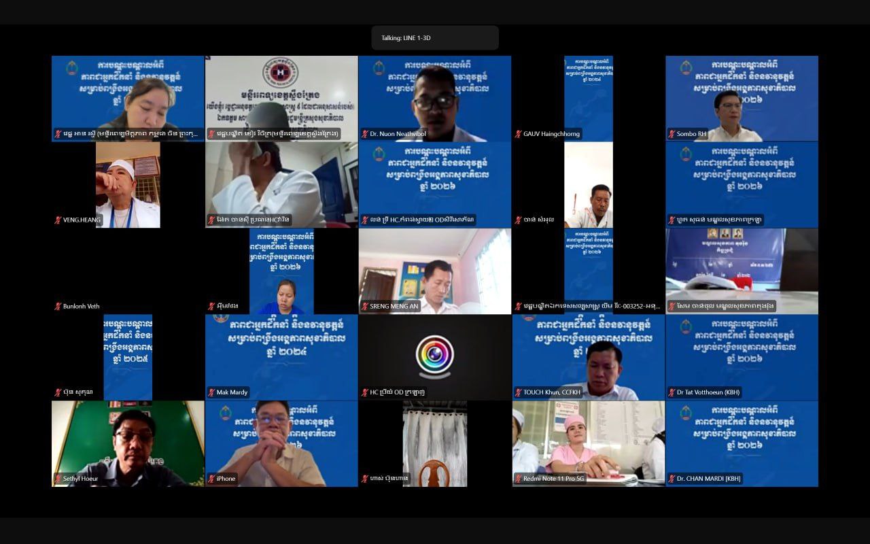Screen dimensions: 870x544
Task: Click muted mic icon of Dr. CHAN MARDI
Action: [672, 479]
